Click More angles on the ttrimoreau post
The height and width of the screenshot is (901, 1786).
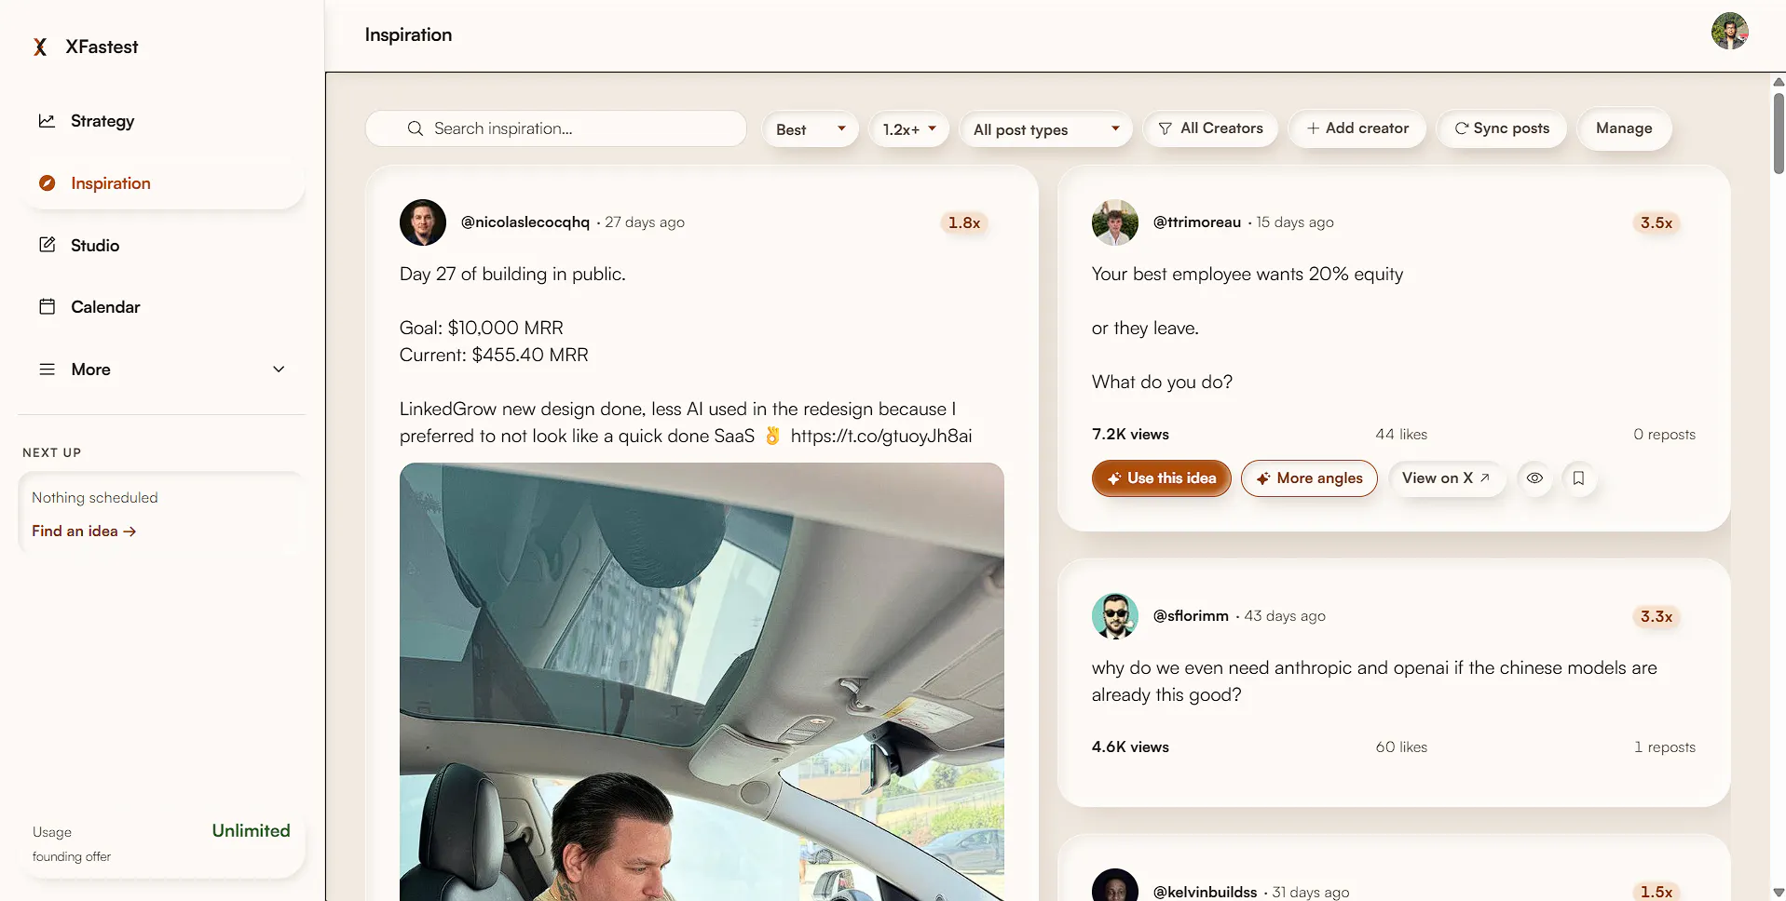[x=1309, y=478]
